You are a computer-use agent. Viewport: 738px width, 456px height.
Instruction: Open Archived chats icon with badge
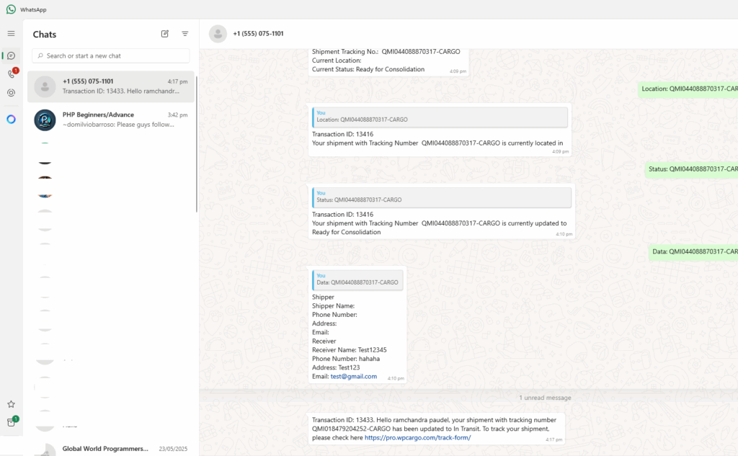(x=12, y=421)
